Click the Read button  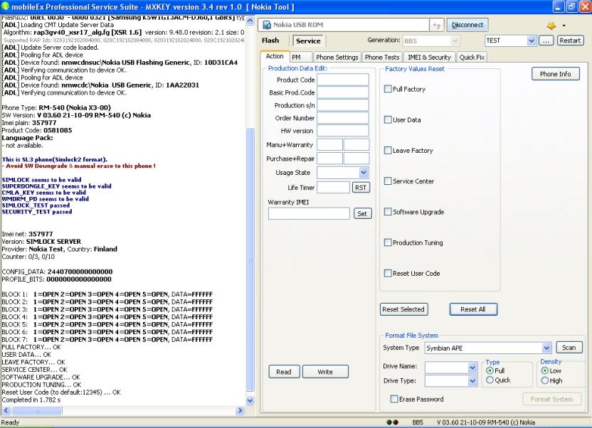[x=284, y=372]
